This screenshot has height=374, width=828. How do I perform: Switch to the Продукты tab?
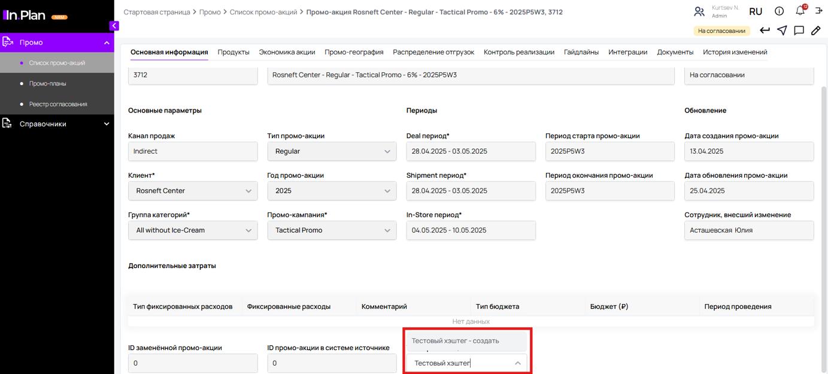(x=233, y=52)
